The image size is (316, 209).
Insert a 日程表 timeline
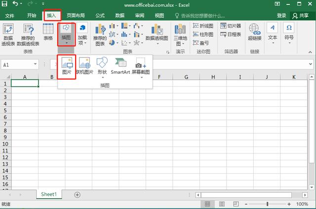231,34
